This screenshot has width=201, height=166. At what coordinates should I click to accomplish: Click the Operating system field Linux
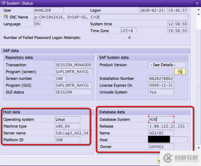pyautogui.click(x=68, y=119)
